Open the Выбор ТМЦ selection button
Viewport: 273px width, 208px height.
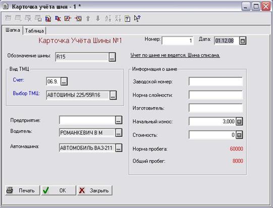pyautogui.click(x=113, y=95)
